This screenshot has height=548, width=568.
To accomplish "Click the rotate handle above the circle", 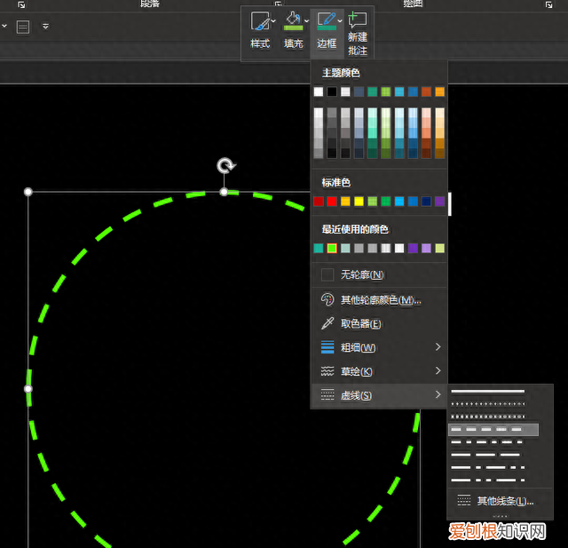I will pyautogui.click(x=226, y=166).
